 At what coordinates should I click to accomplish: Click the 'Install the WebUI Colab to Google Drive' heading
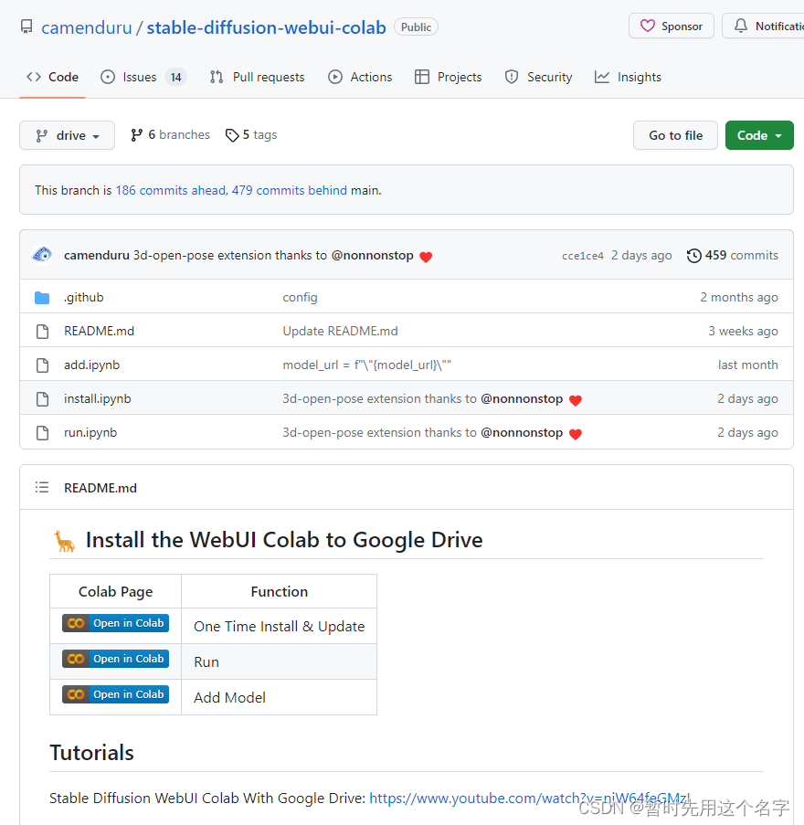pos(283,540)
